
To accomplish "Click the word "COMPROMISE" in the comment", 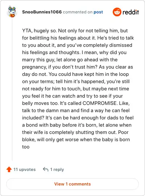I will click(x=100, y=103).
